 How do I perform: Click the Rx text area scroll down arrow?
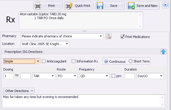140,27
